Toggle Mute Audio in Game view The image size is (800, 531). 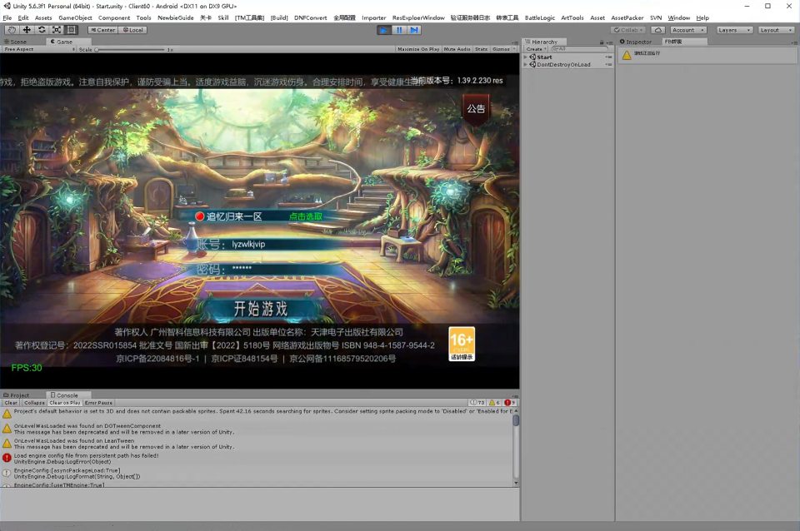point(457,49)
